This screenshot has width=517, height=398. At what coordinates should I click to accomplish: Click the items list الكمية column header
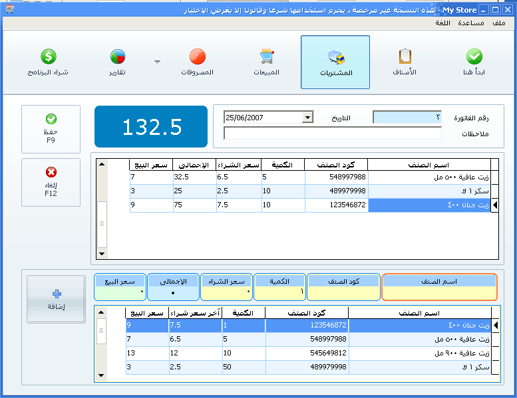(244, 313)
